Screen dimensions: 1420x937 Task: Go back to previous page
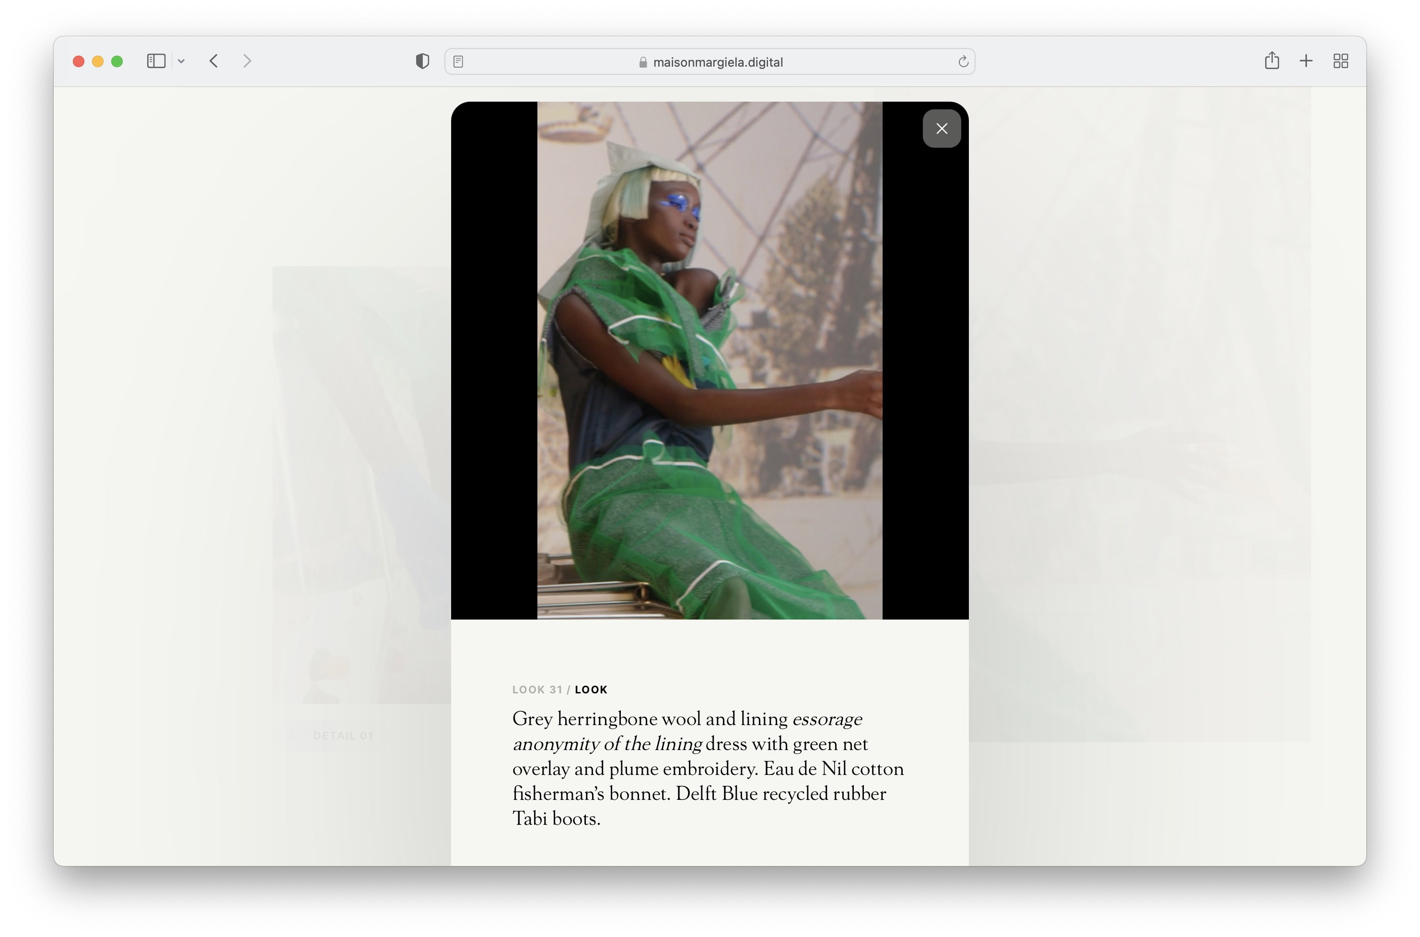pyautogui.click(x=213, y=61)
